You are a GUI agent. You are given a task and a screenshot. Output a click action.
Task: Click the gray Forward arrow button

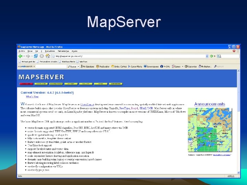pos(28,56)
